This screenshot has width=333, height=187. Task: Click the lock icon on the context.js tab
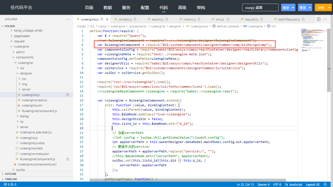tap(135, 19)
